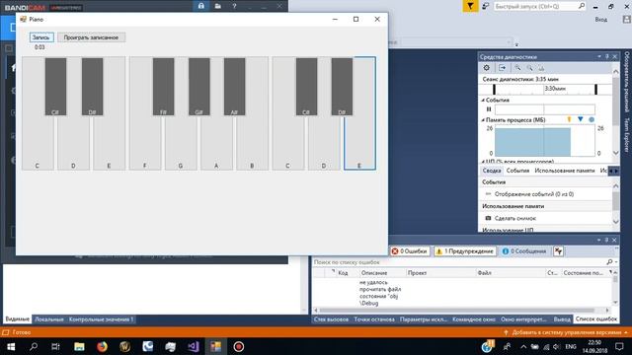Open Windows taskbar search

point(34,346)
